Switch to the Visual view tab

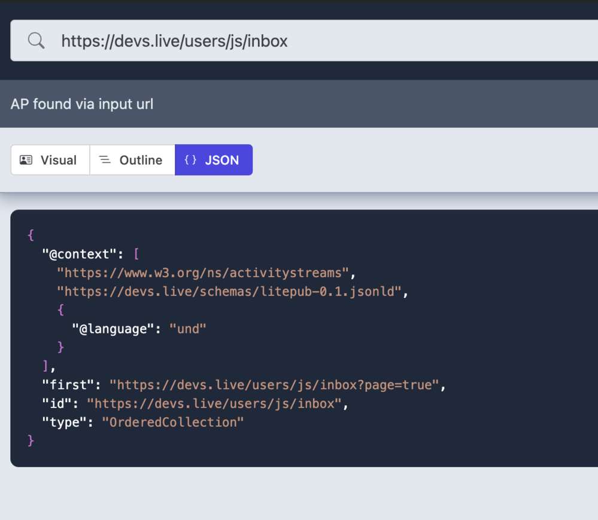pyautogui.click(x=50, y=160)
